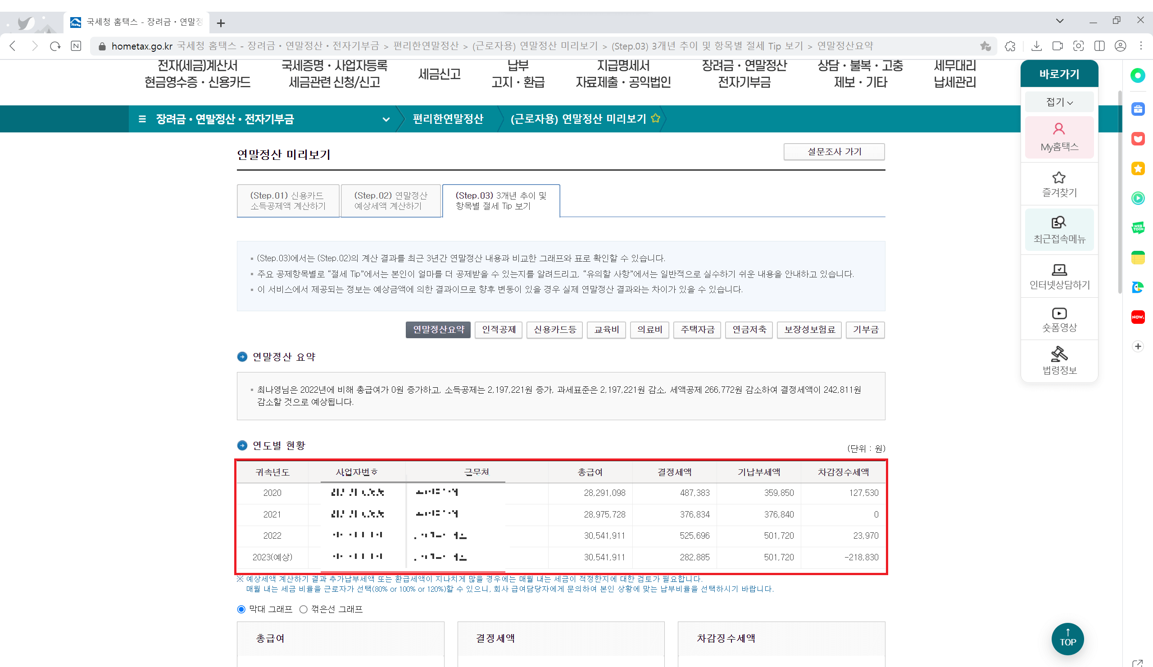This screenshot has height=667, width=1153.
Task: Open 최근접속메뉴 shortcut
Action: coord(1059,230)
